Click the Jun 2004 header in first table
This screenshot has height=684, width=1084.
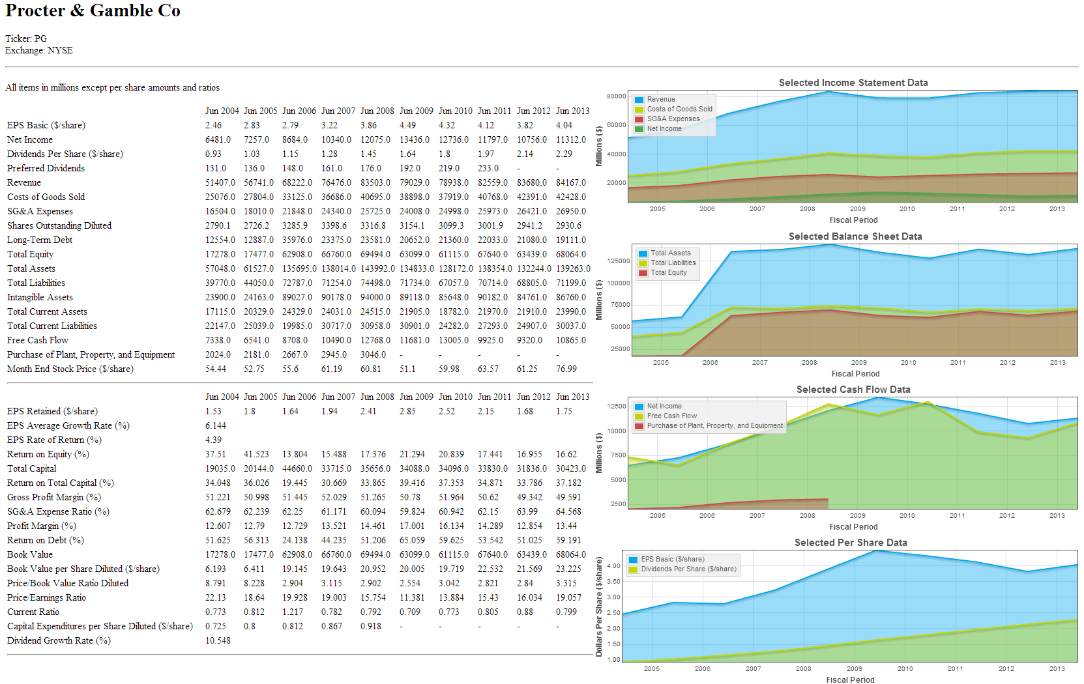coord(222,111)
